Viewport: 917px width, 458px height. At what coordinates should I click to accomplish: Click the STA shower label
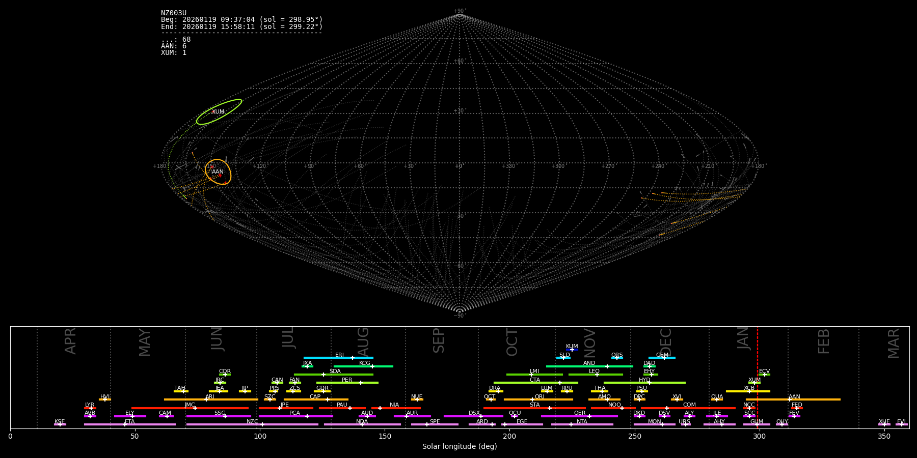tap(535, 405)
